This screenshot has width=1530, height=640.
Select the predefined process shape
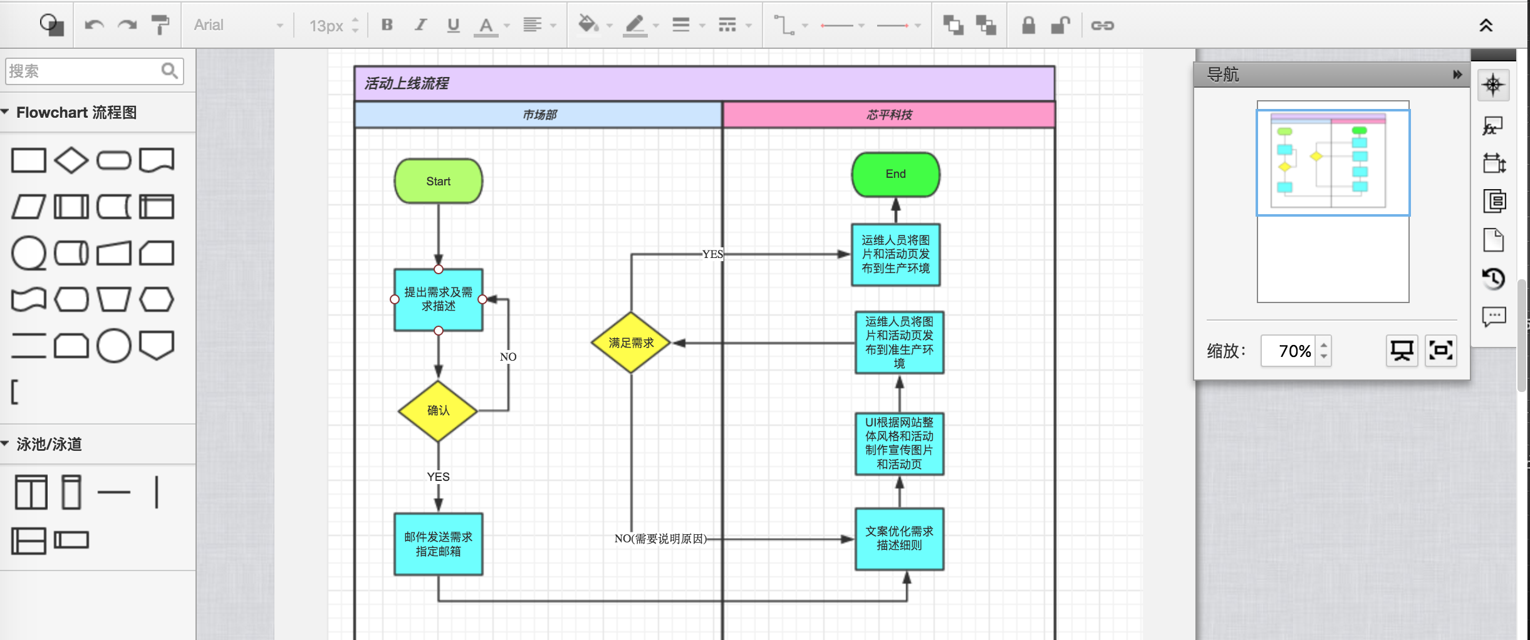(x=71, y=207)
